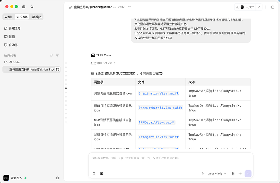Screen dimensions: 280x183
Task: Open ProductDetailView.swift file link
Action: [160, 108]
